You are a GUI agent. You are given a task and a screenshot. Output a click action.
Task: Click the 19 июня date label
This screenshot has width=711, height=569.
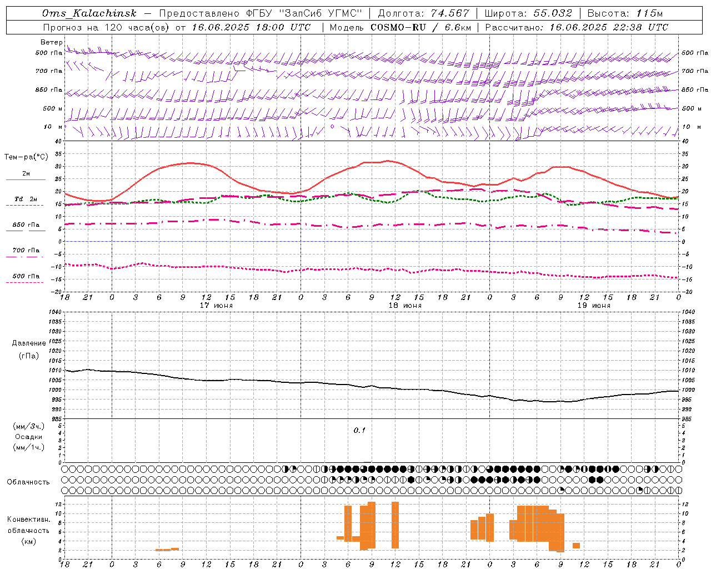pyautogui.click(x=594, y=306)
